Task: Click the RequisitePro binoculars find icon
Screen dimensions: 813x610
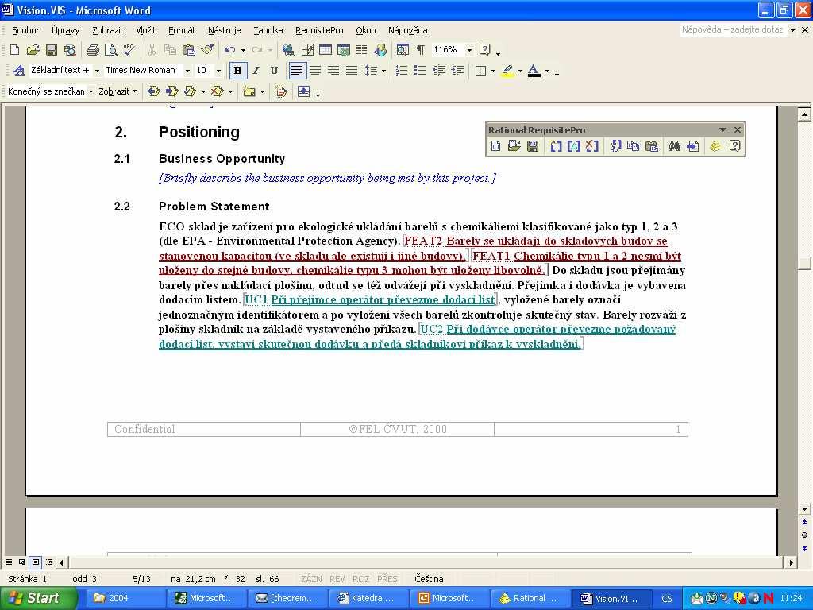Action: 674,146
